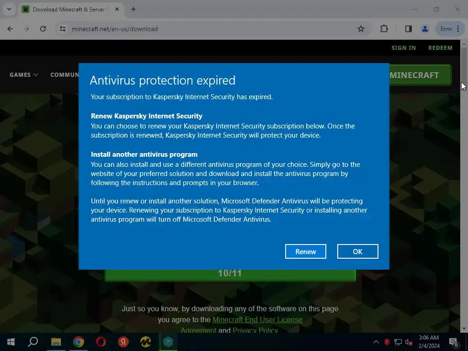Open the browser extensions puzzle icon
Screen dimensions: 468x351
(x=384, y=29)
